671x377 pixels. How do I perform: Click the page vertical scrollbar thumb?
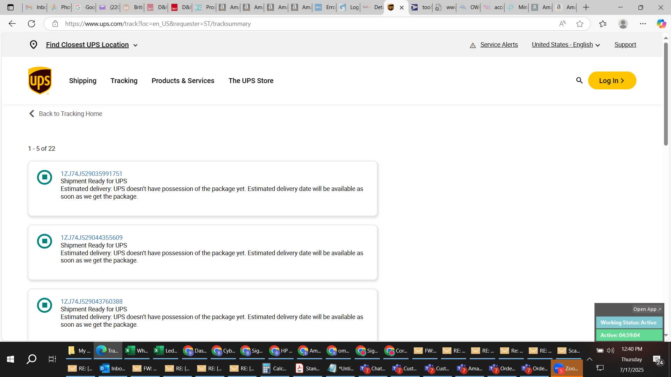pyautogui.click(x=666, y=94)
